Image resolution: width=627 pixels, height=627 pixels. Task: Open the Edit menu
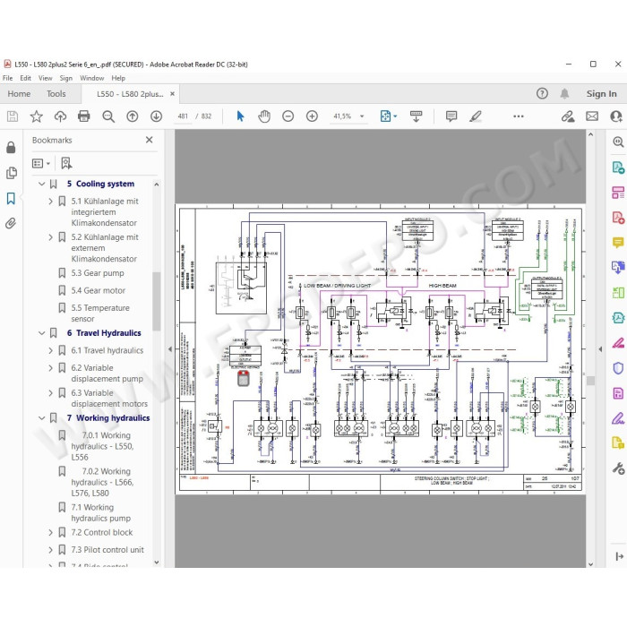(26, 78)
